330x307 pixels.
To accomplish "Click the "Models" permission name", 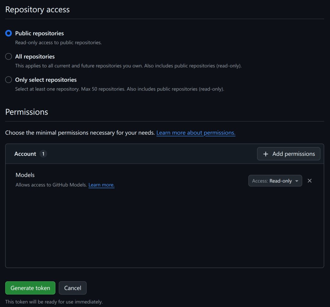I will pos(25,175).
